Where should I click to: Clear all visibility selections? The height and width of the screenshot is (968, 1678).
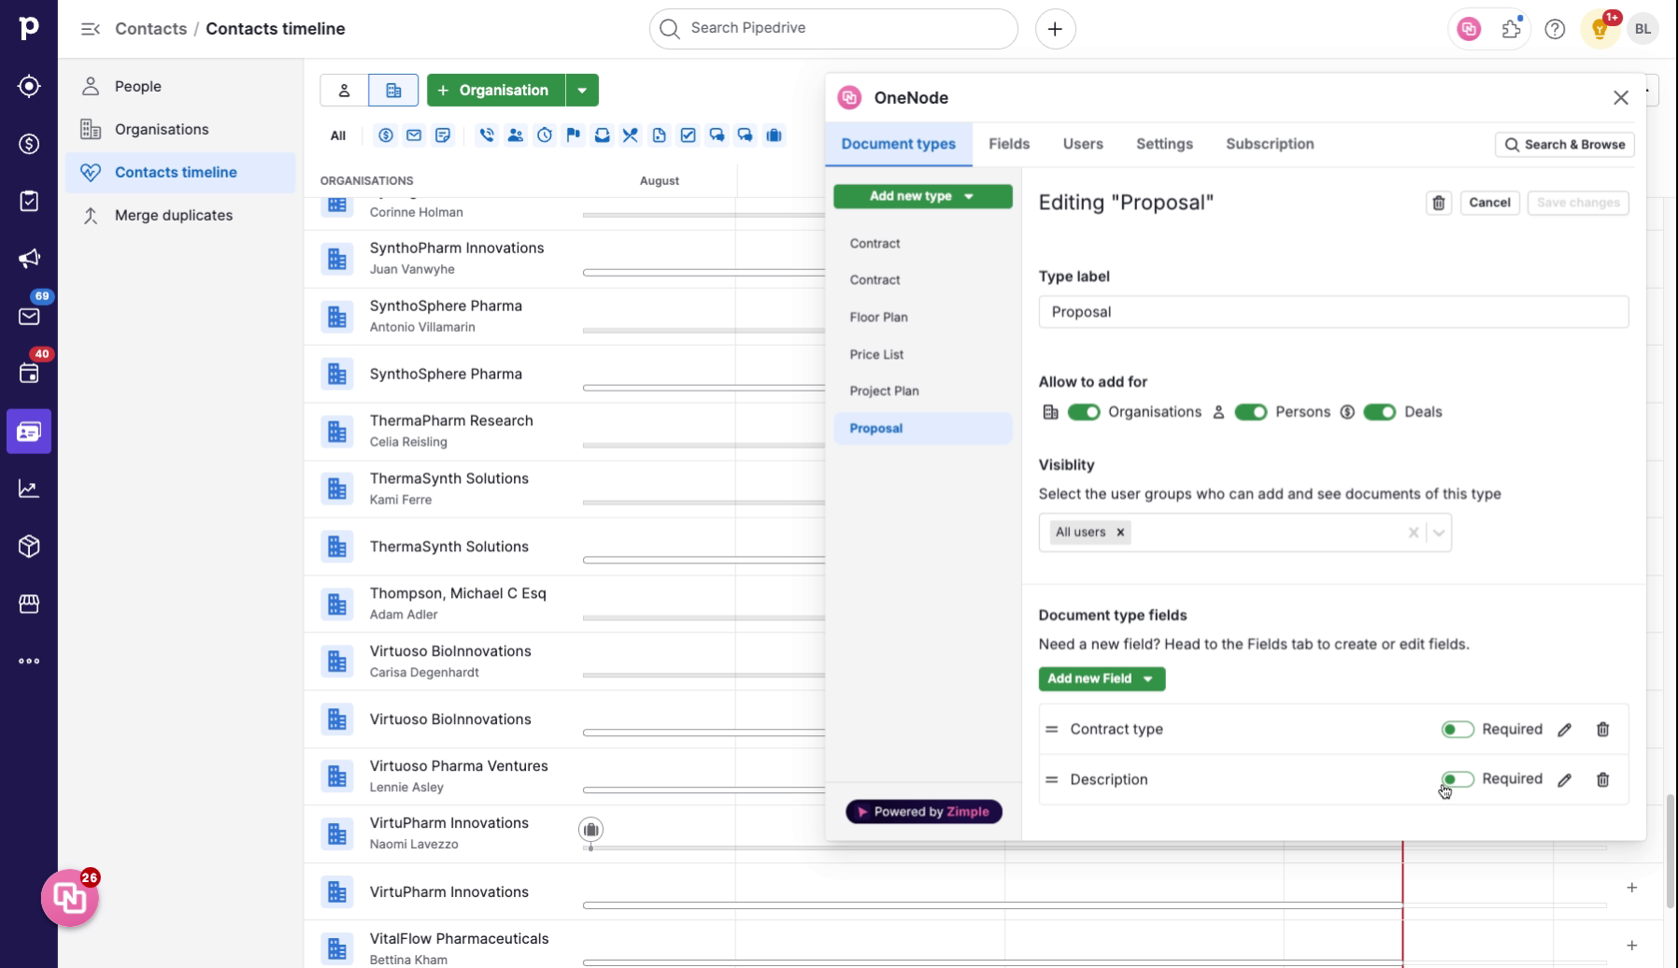point(1414,533)
